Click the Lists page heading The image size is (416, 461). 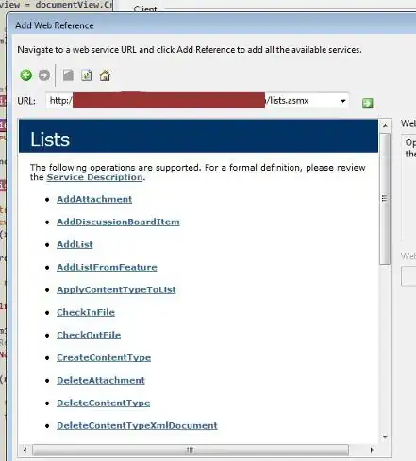coord(50,140)
